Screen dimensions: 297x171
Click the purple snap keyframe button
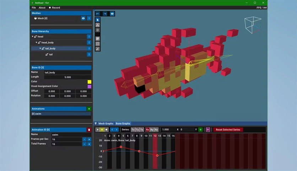pos(208,130)
